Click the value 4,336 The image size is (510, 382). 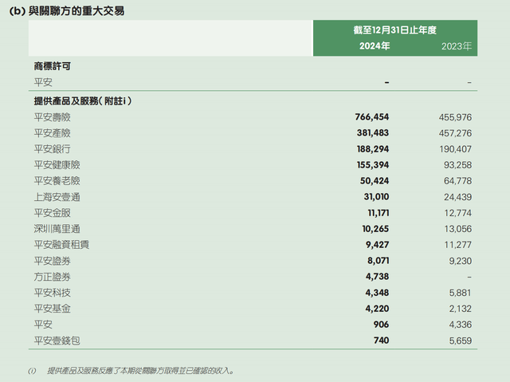coord(461,325)
